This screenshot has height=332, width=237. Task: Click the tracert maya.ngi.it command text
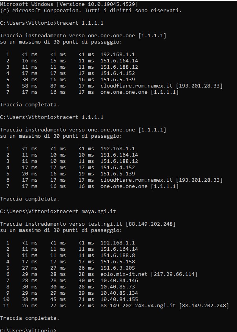pyautogui.click(x=86, y=211)
